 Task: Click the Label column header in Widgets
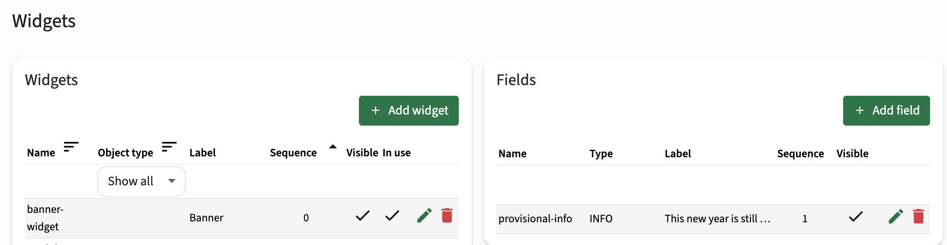(202, 153)
